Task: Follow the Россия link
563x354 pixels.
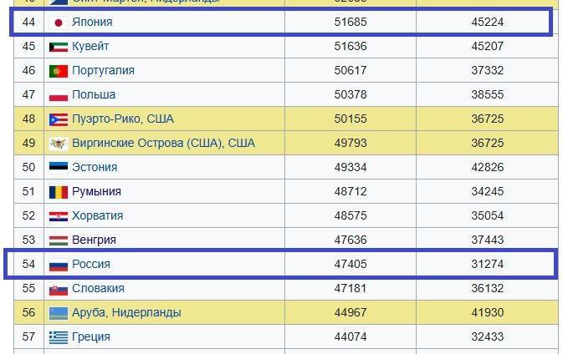Action: point(91,264)
